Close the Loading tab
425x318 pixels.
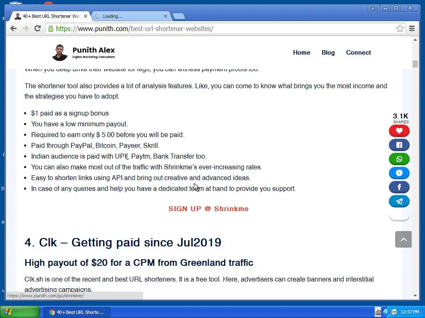[x=165, y=16]
